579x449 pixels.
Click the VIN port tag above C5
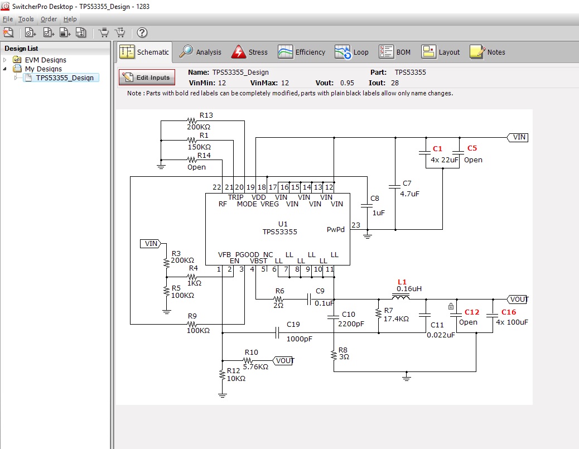point(518,137)
